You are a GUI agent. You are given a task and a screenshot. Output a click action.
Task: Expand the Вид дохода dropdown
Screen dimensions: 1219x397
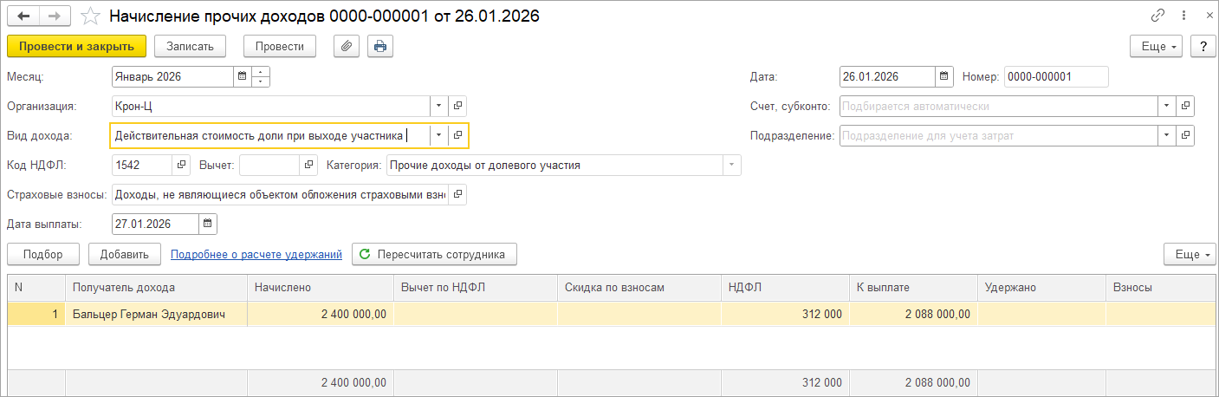click(x=439, y=135)
